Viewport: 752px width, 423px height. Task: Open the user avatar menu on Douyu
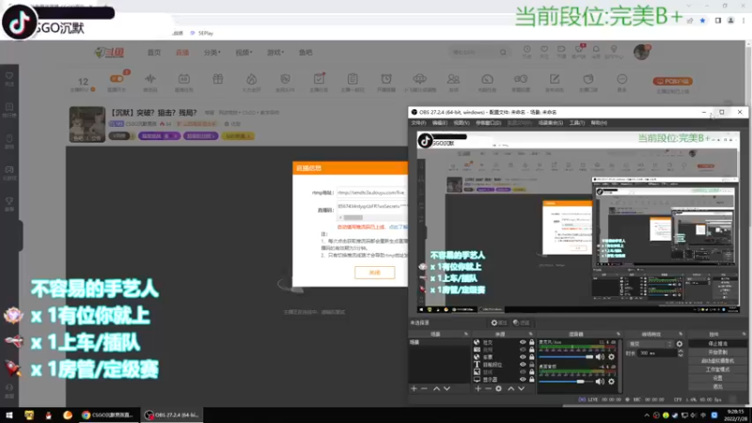[x=642, y=52]
